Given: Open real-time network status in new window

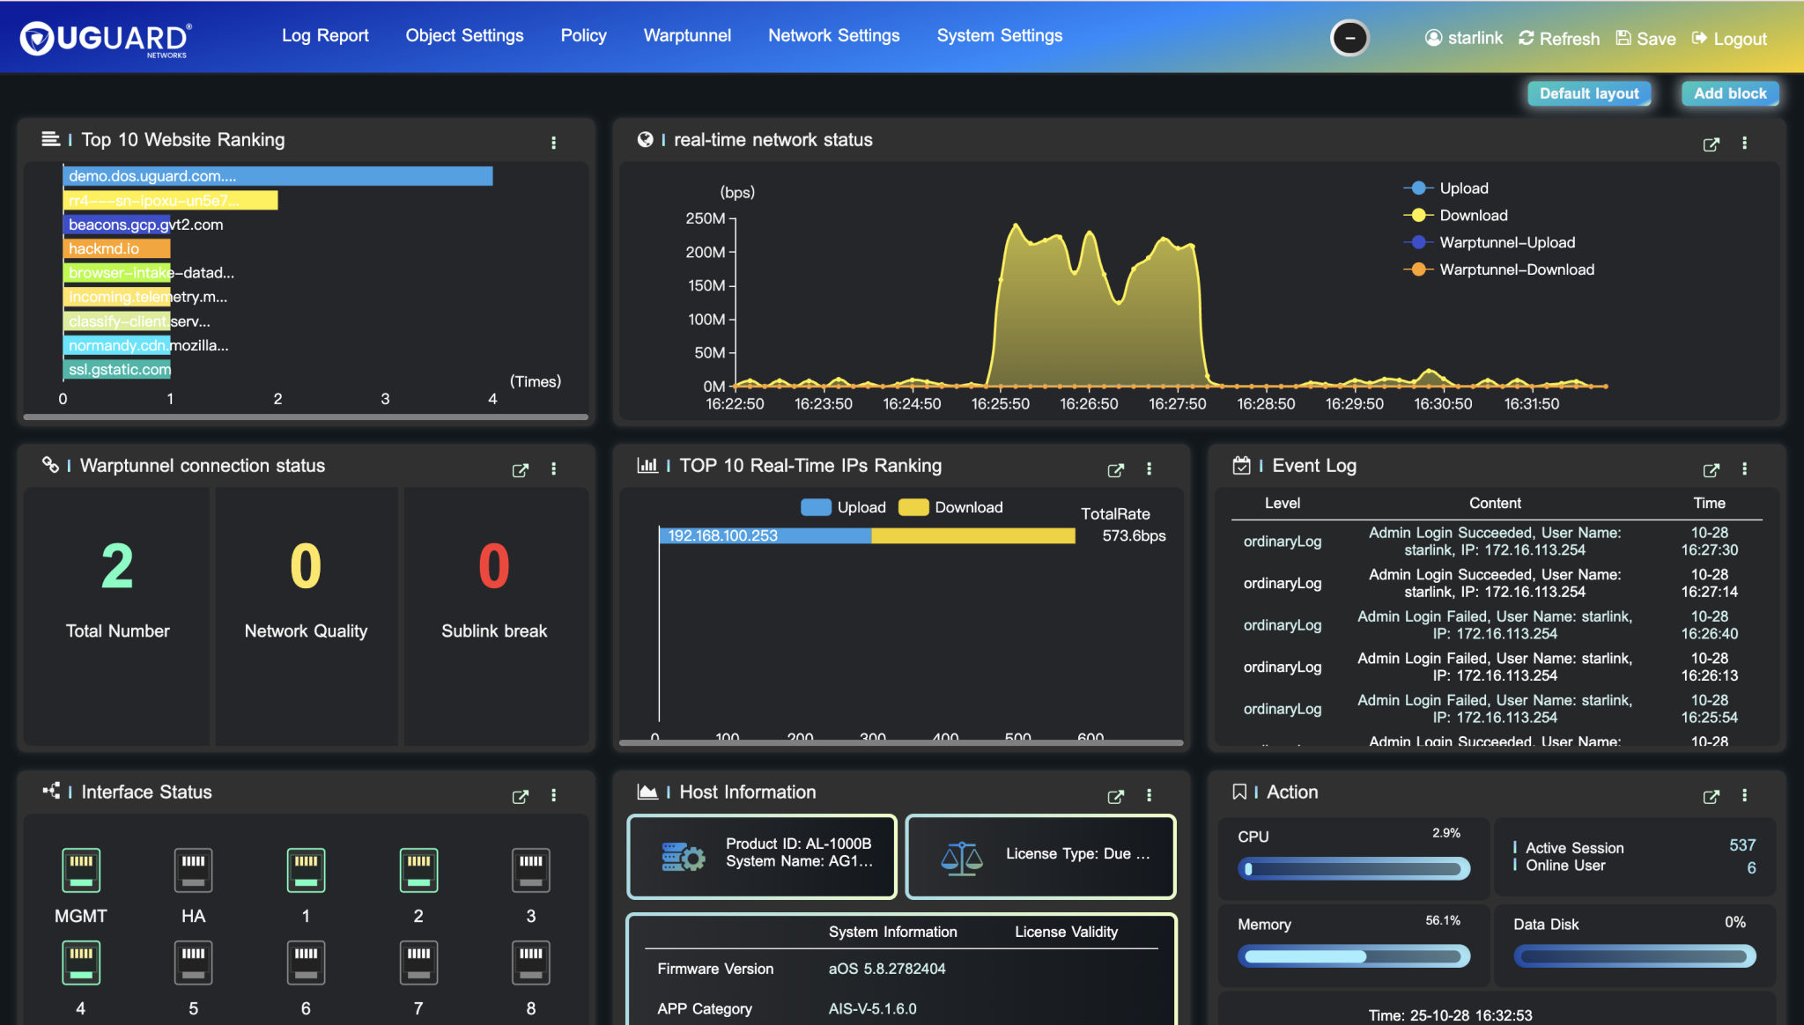Looking at the screenshot, I should (1711, 144).
